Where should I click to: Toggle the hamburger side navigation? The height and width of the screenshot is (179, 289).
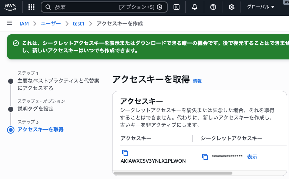(10, 23)
